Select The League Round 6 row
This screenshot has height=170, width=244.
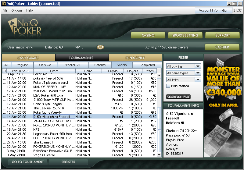tap(80, 108)
